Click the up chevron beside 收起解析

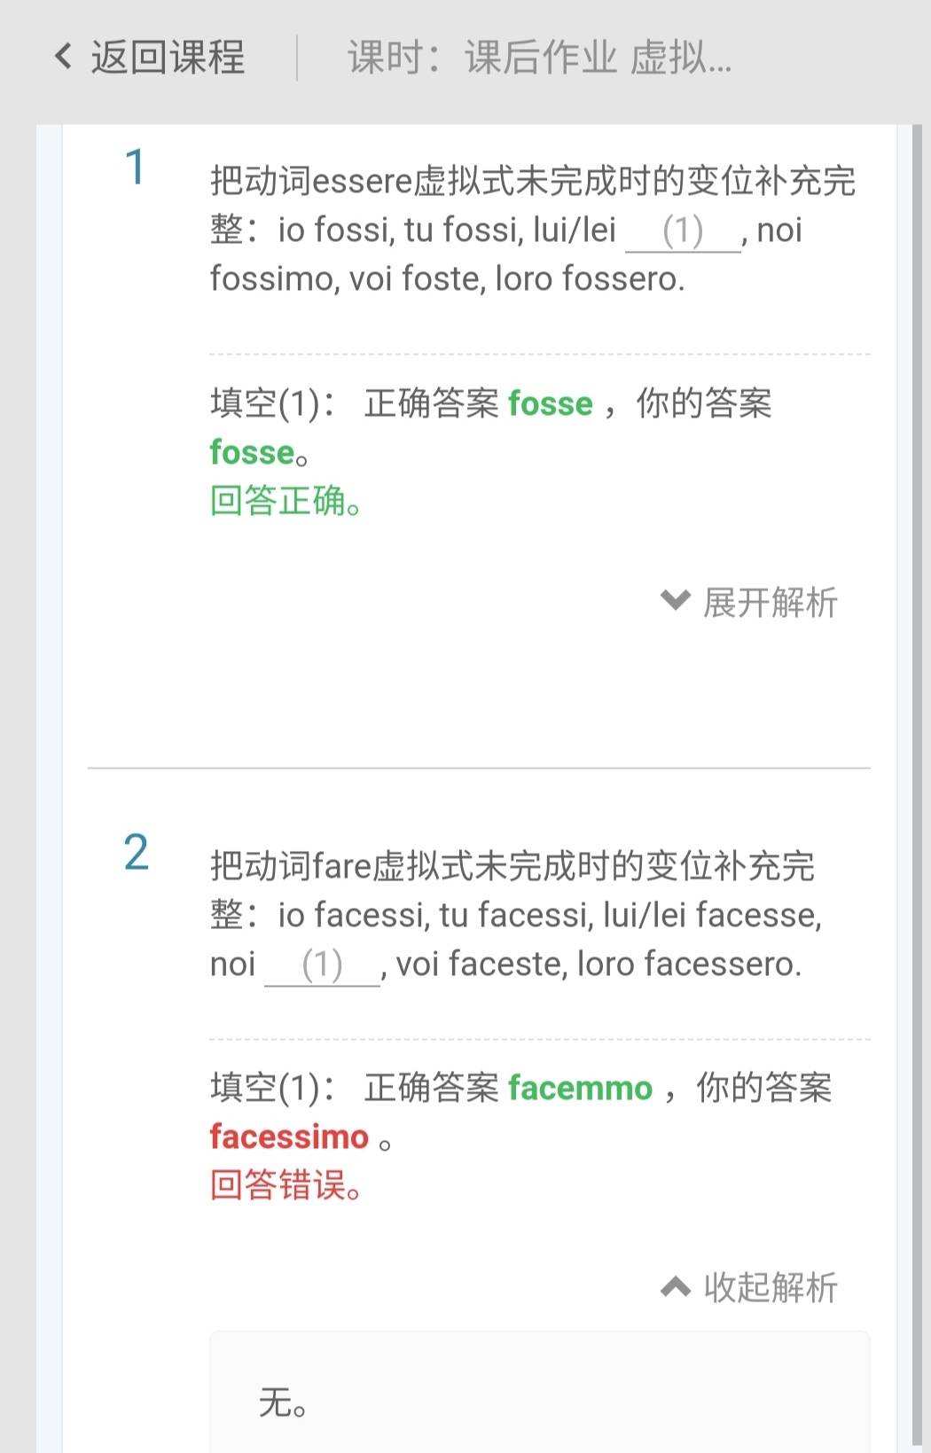tap(676, 1287)
